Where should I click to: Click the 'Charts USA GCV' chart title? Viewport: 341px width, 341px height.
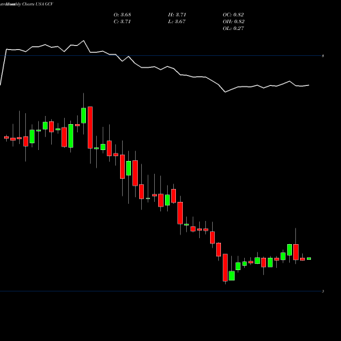point(38,4)
